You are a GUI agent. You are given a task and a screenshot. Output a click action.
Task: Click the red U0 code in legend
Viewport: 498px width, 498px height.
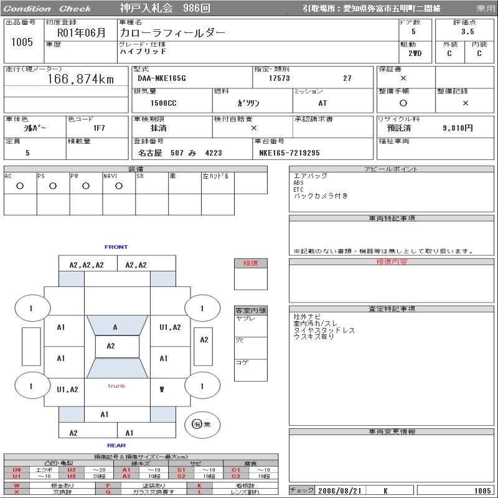point(17,470)
